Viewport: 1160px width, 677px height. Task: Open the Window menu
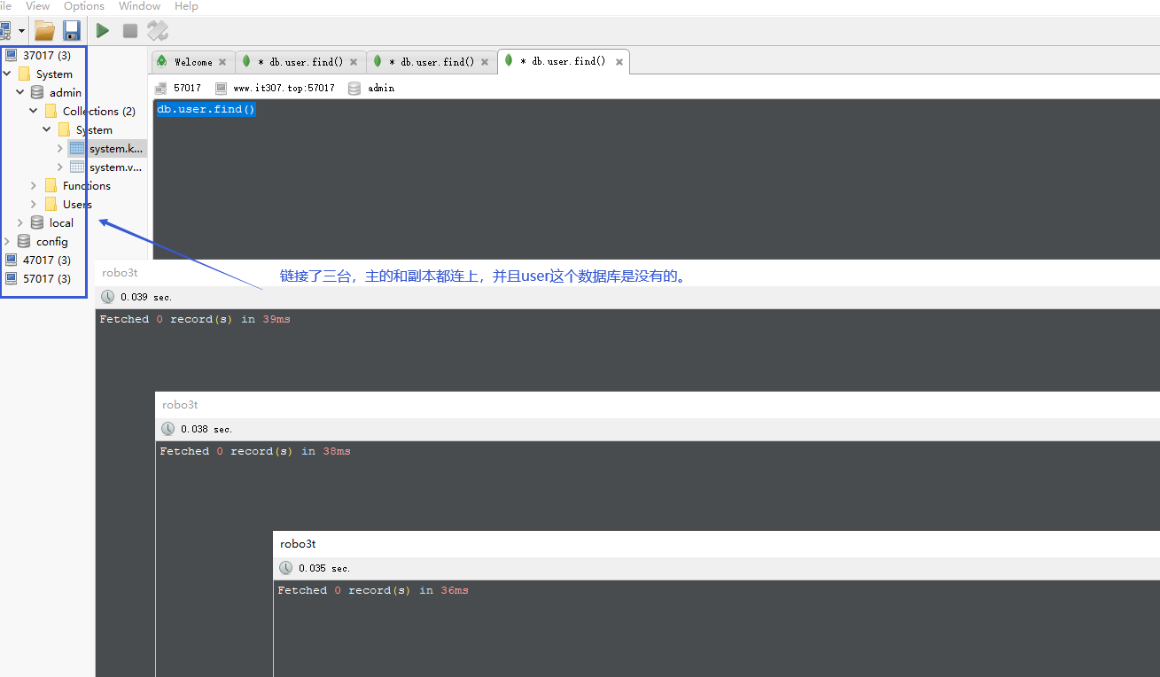(x=139, y=6)
